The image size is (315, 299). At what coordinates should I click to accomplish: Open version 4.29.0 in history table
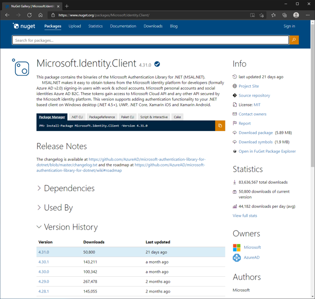(x=44, y=281)
